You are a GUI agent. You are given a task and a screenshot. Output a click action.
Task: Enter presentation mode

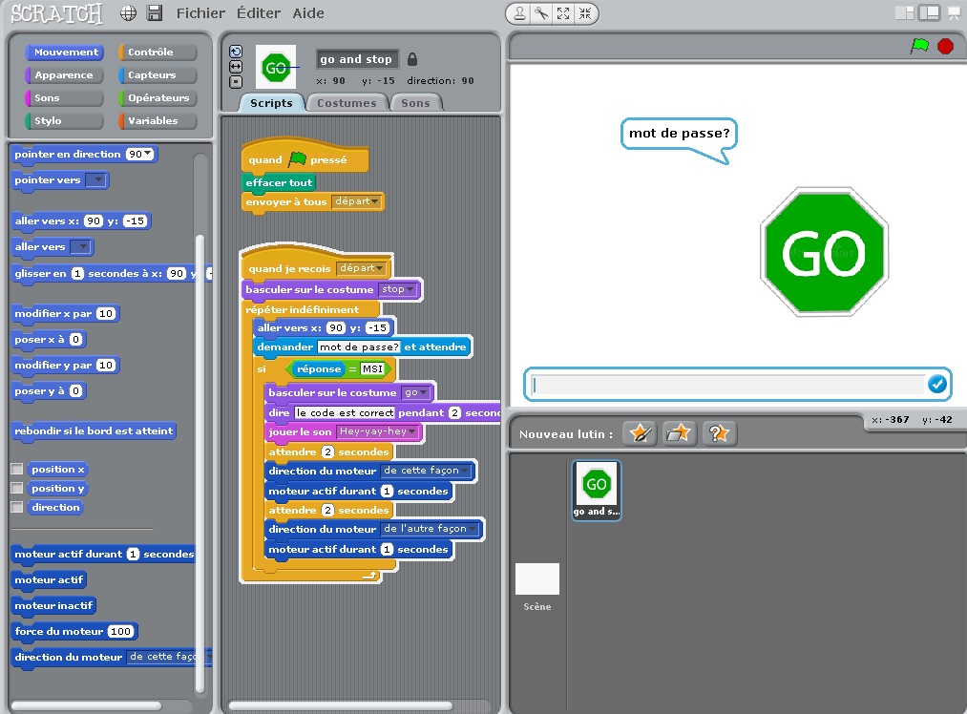coord(954,13)
